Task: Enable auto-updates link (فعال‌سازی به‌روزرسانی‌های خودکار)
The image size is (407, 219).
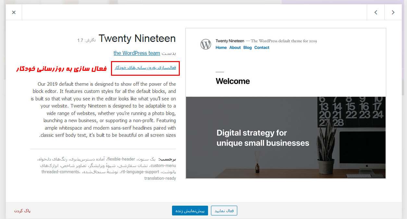Action: [x=145, y=68]
